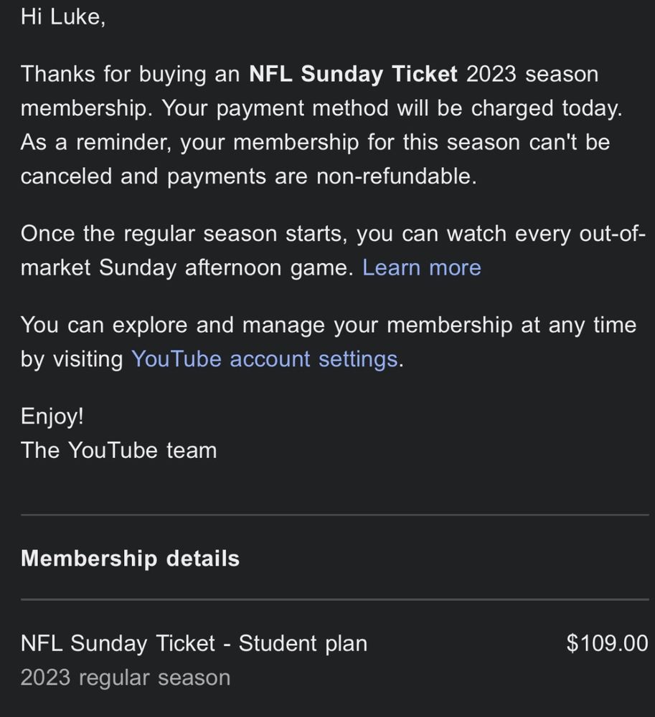The height and width of the screenshot is (717, 655).
Task: Open the Learn more link
Action: 421,267
